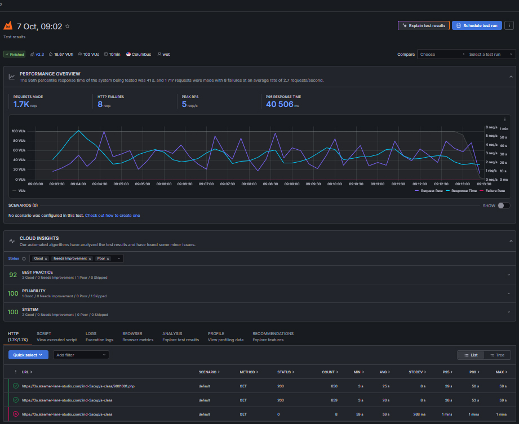
Task: Expand the Reliability insights row
Action: [x=259, y=293]
